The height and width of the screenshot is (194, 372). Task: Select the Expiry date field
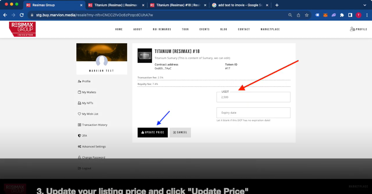(253, 113)
